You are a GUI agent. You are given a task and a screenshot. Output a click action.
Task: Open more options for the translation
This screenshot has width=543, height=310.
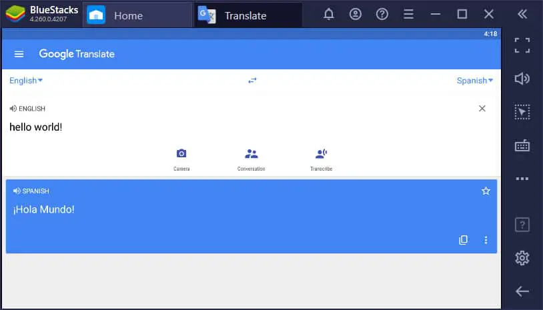tap(486, 240)
